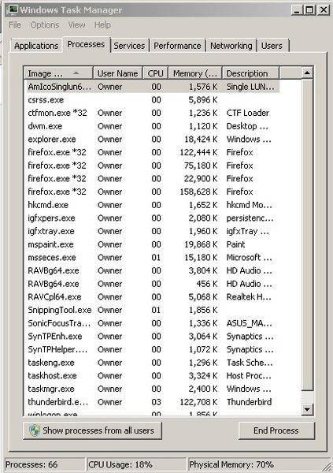
Task: Maximize the Task Manager window
Action: tap(309, 10)
